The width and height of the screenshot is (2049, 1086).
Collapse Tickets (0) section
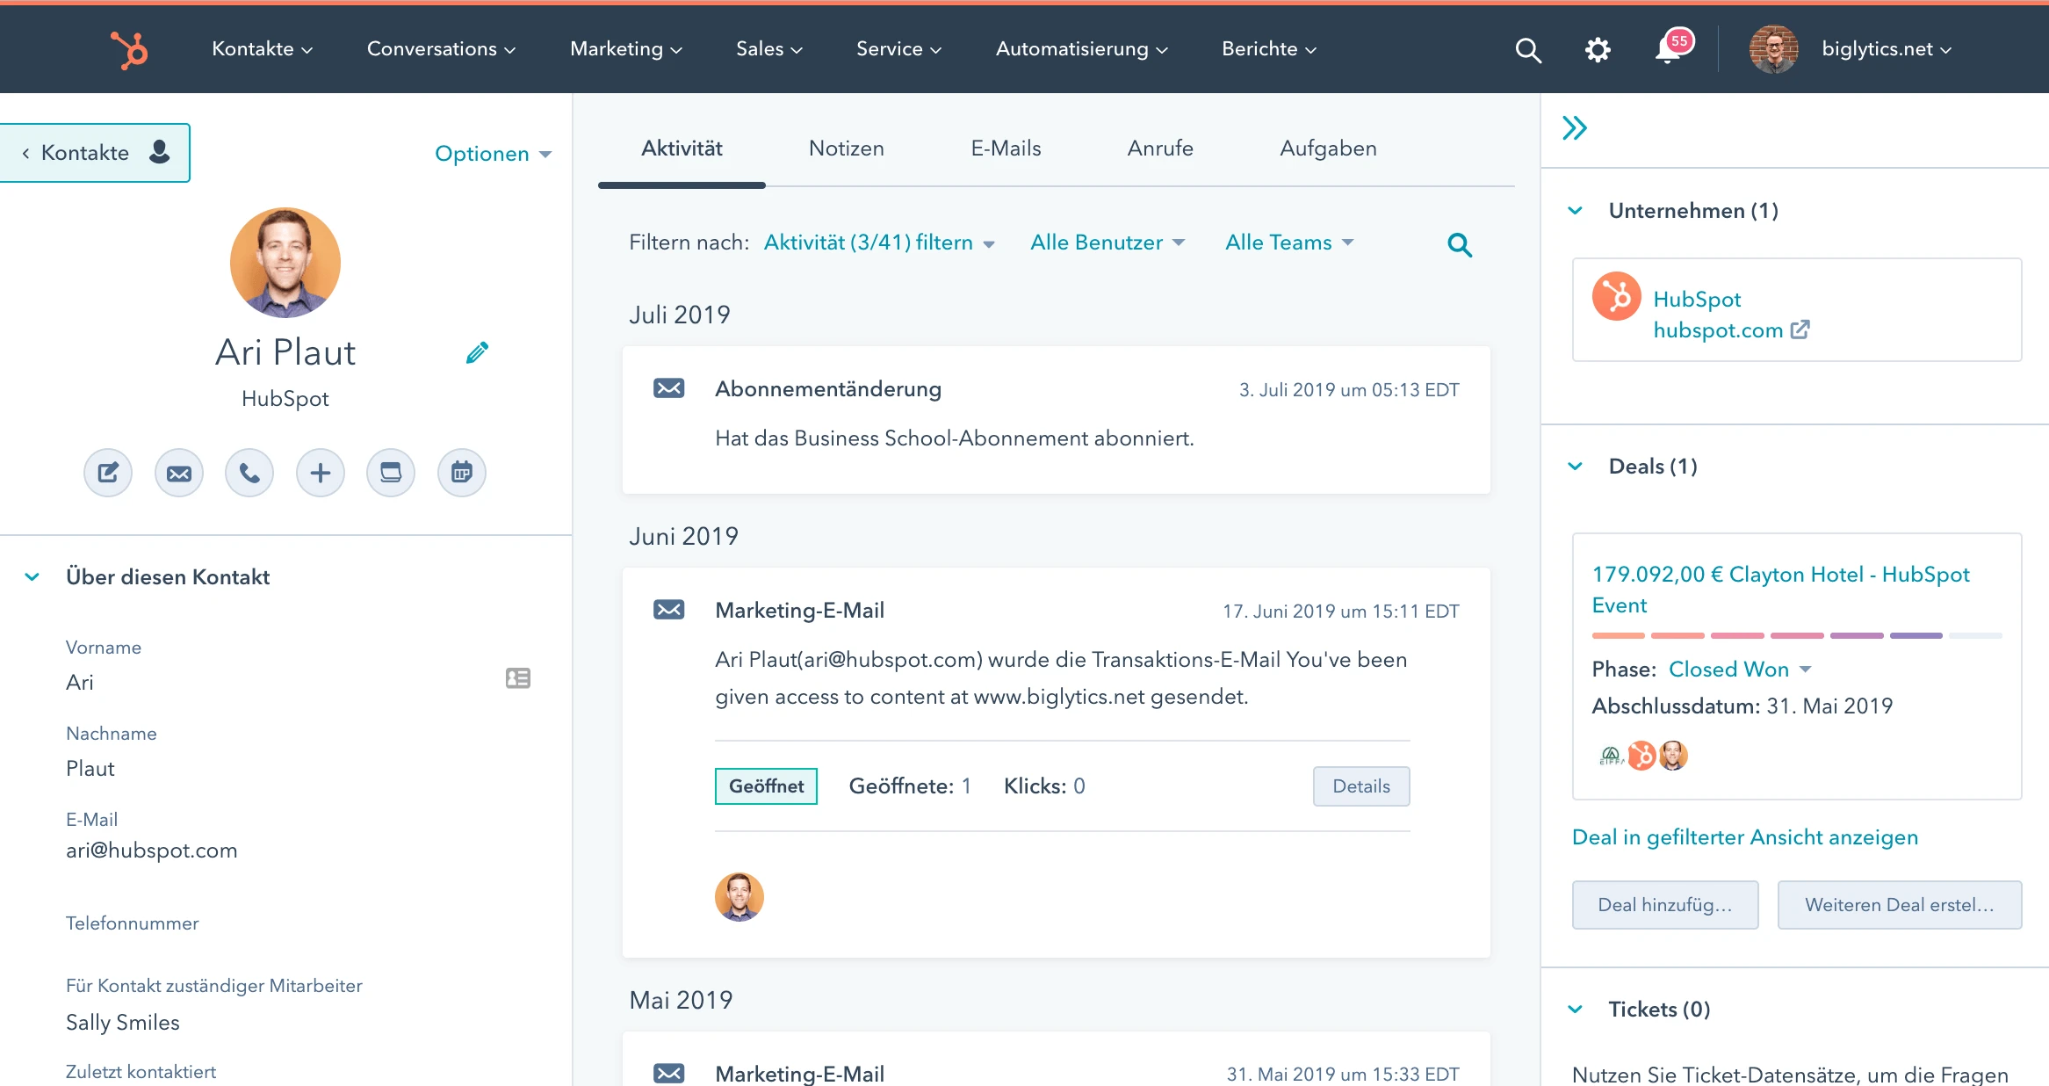tap(1576, 1010)
